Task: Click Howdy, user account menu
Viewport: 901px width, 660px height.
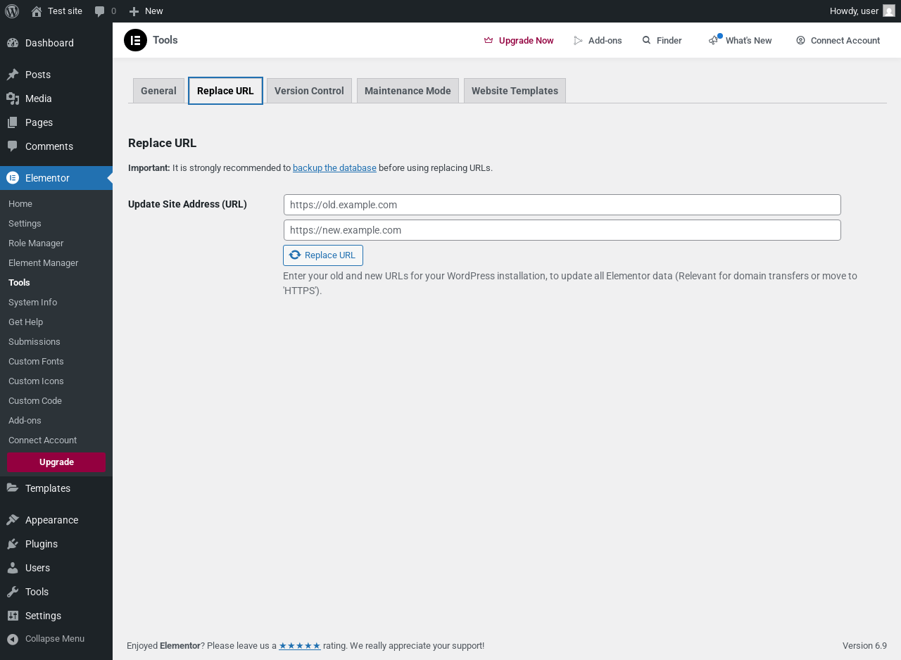Action: coord(862,11)
